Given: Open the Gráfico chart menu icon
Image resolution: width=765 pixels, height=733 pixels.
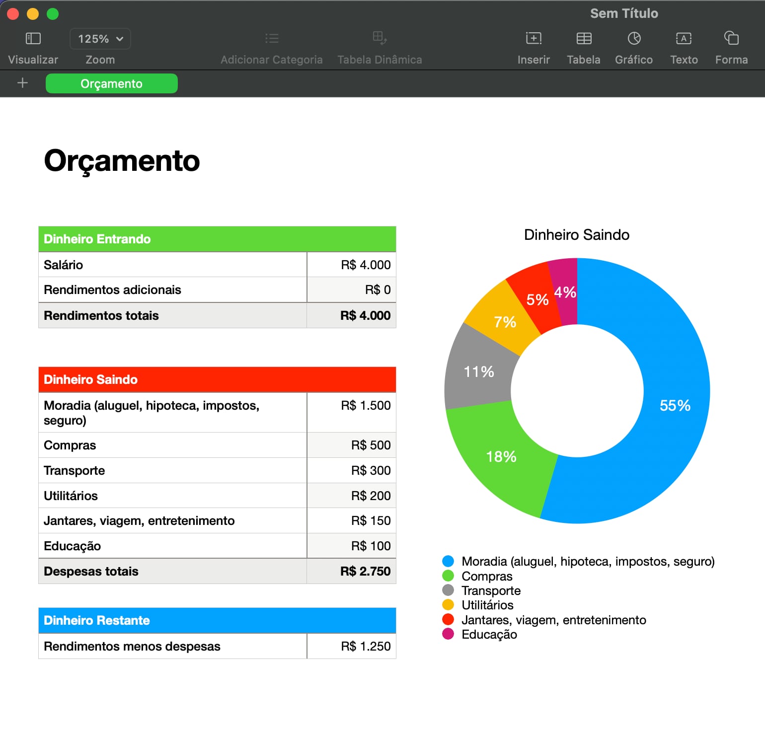Looking at the screenshot, I should coord(634,39).
